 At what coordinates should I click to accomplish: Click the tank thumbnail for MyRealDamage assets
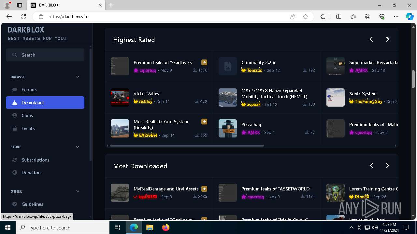coord(120,193)
